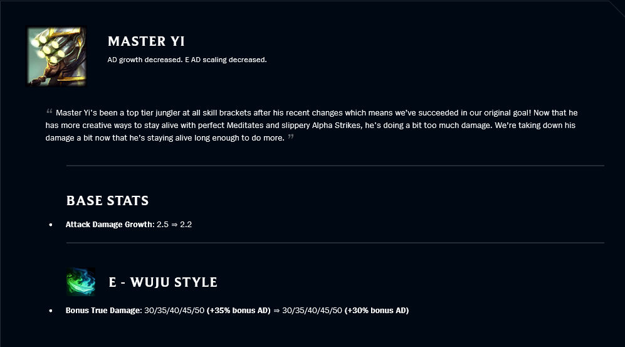Click the arrow between 2.5 and 2.2
This screenshot has height=347, width=625.
pos(174,225)
